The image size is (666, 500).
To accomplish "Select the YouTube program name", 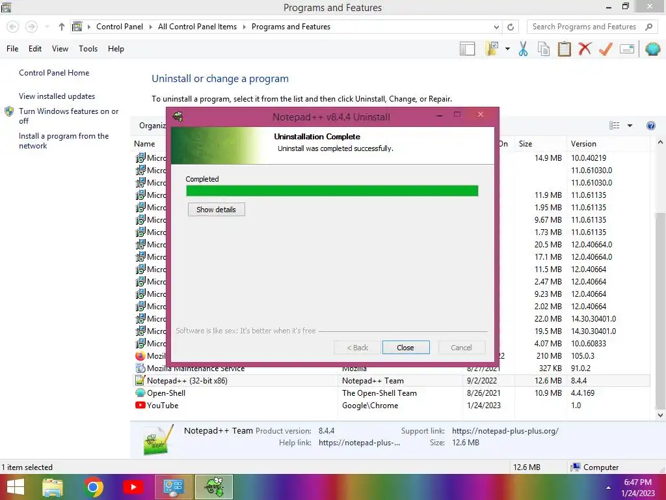I will pos(163,406).
